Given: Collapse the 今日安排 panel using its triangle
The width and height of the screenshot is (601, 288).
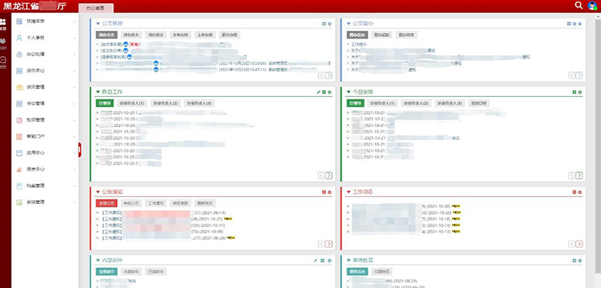Looking at the screenshot, I should [348, 92].
